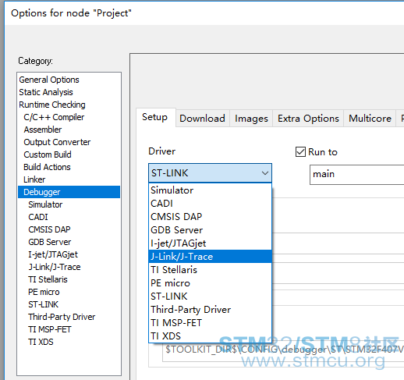Select Runtime Checking category

tap(52, 105)
